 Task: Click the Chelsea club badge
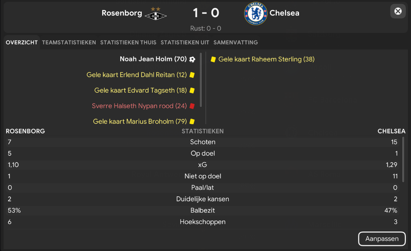pos(255,13)
